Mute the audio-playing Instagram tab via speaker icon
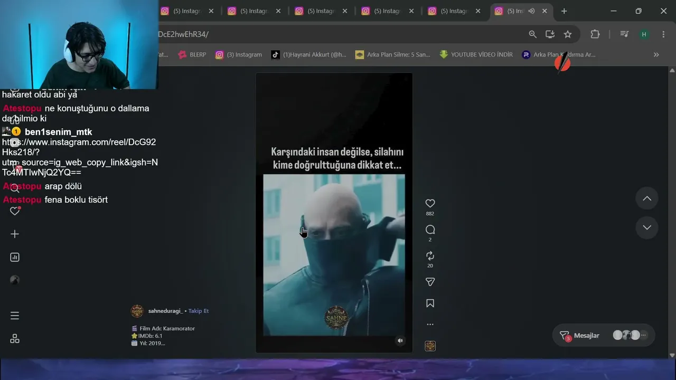 pyautogui.click(x=531, y=11)
